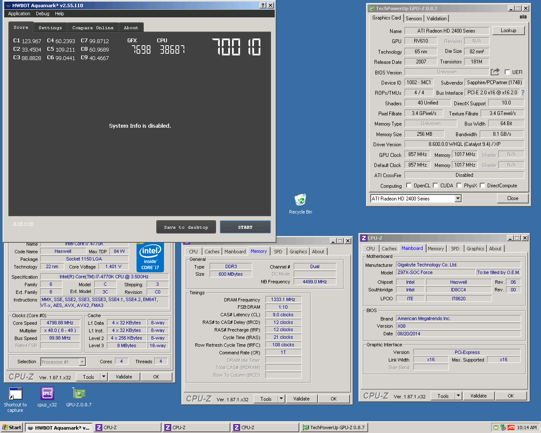Open the Caches tab in Mainboard CPU-Z window
This screenshot has height=433, width=541.
click(389, 249)
